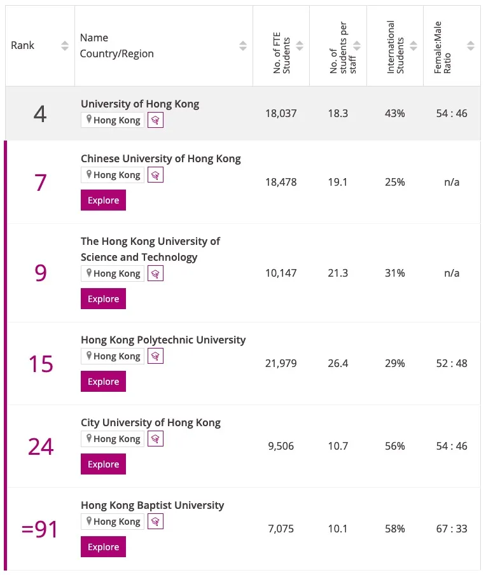Sort by International Students column

click(x=413, y=46)
